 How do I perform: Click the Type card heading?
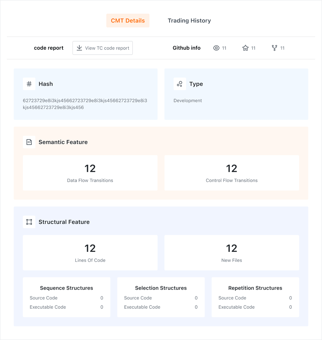[196, 84]
